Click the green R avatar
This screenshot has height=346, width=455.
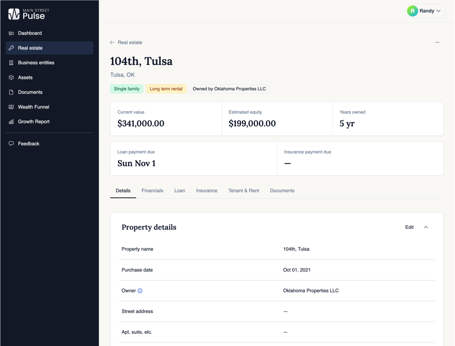point(412,11)
